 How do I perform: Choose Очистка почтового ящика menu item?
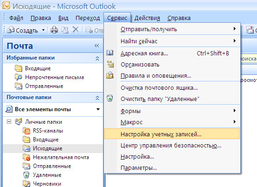click(x=172, y=87)
